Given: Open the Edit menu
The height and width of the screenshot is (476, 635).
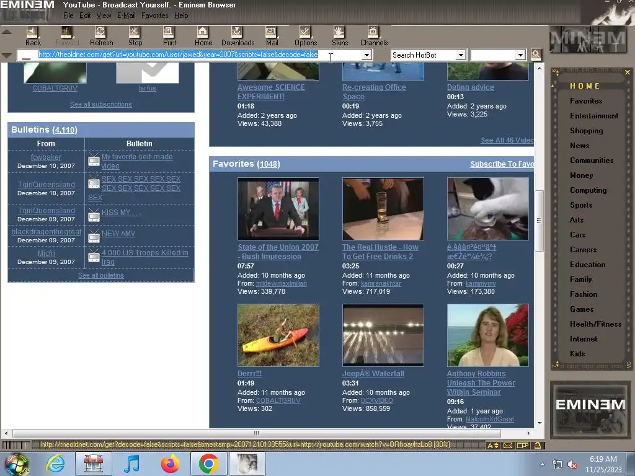Looking at the screenshot, I should click(x=84, y=15).
